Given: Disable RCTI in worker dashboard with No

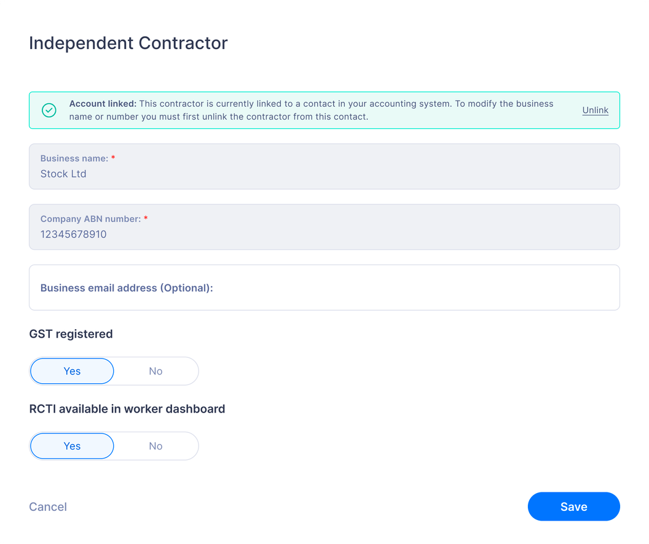Looking at the screenshot, I should tap(155, 446).
